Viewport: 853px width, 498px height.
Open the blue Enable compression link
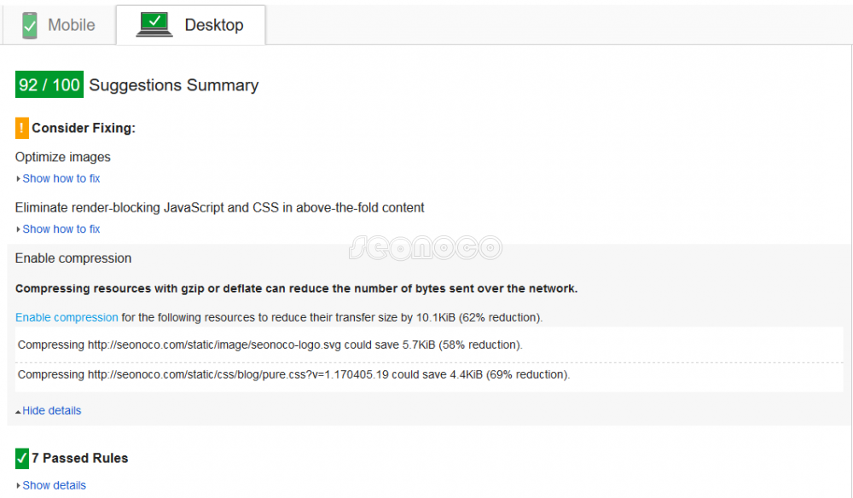coord(67,317)
